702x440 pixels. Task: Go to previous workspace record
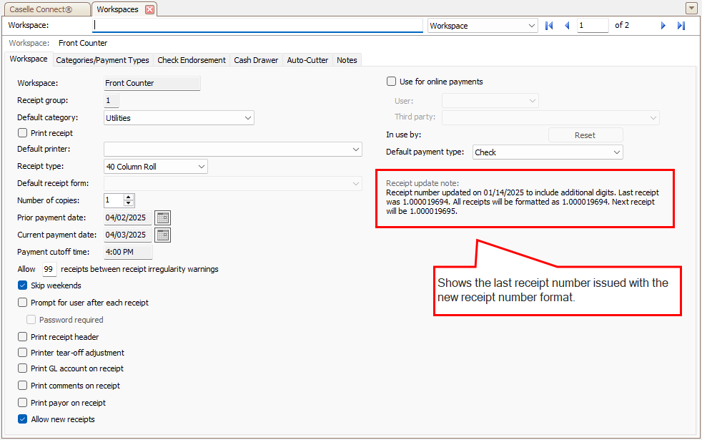point(567,26)
